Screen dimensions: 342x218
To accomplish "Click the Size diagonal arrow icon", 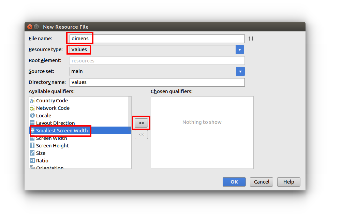I will tap(32, 153).
